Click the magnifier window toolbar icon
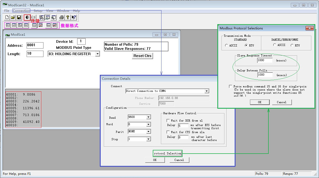 click(53, 18)
